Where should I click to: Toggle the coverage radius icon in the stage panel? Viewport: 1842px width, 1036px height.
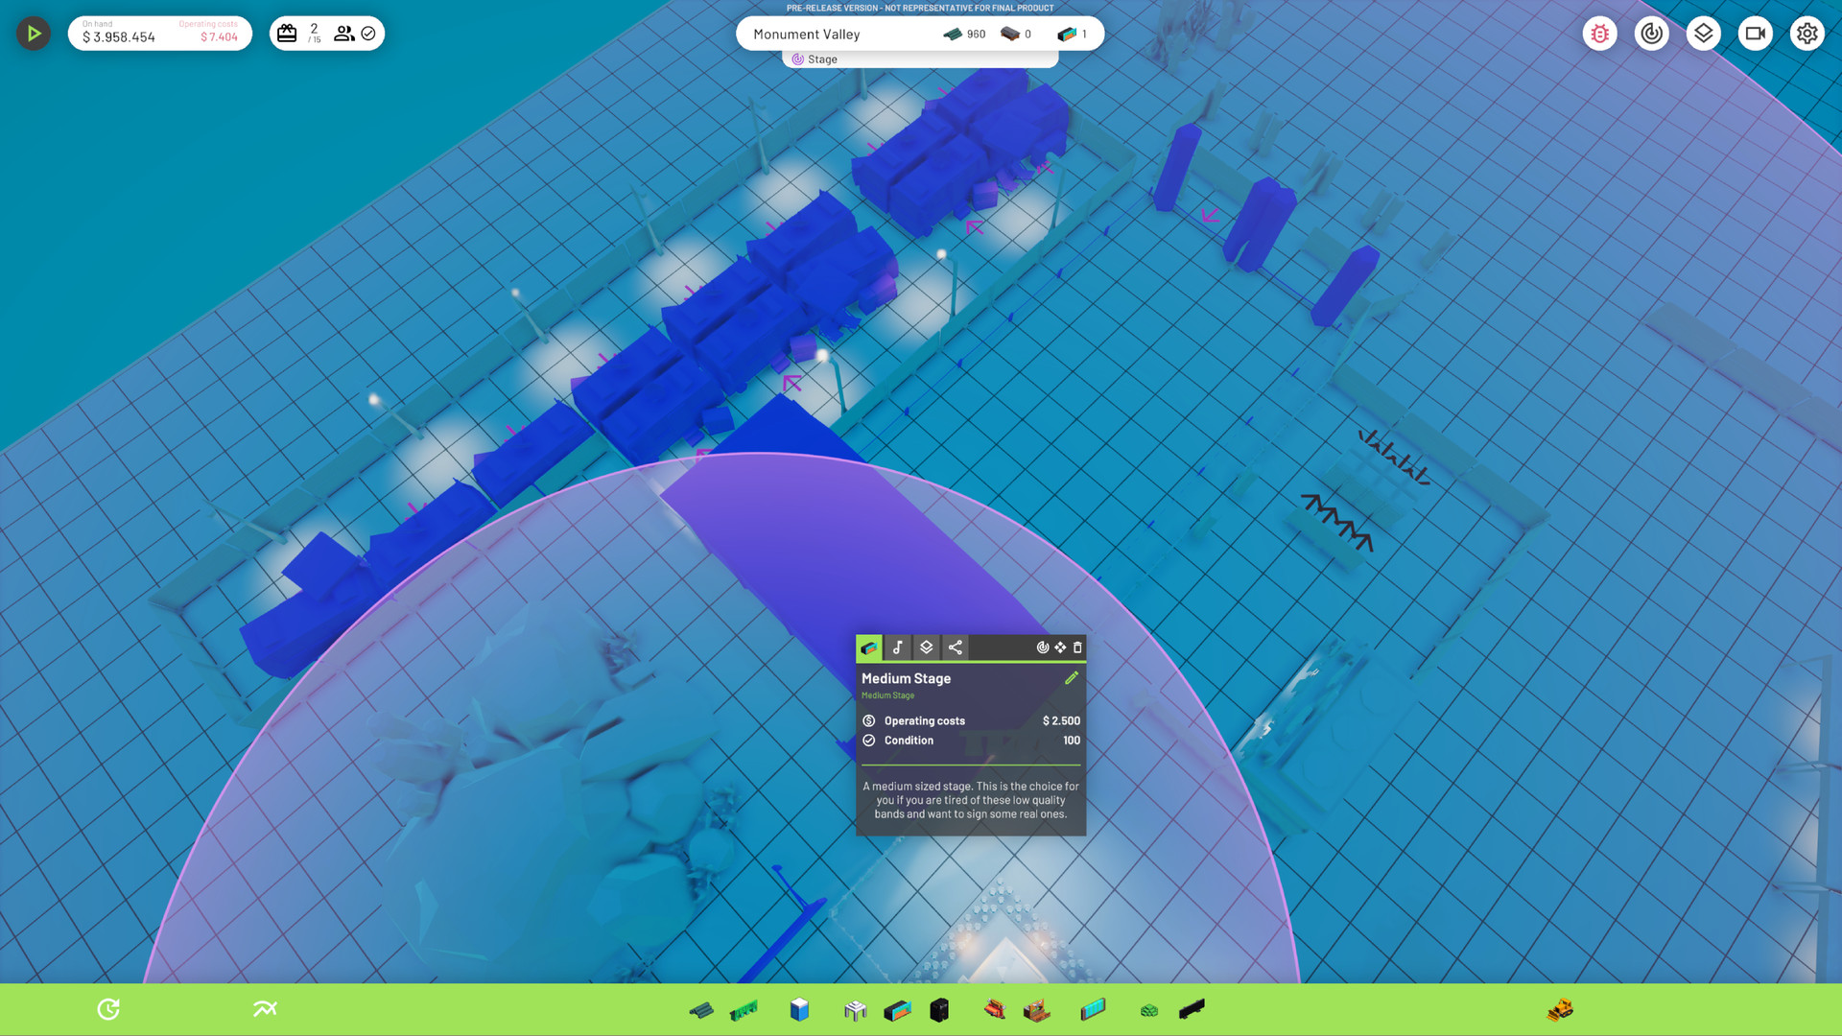1043,647
